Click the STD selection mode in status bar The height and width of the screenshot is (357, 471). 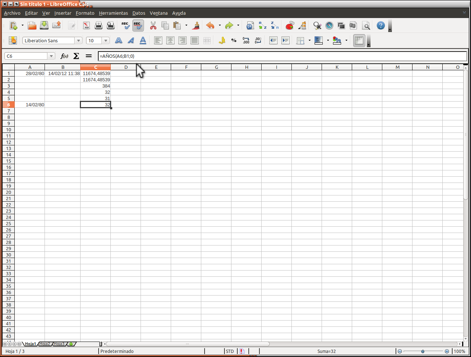(x=230, y=351)
